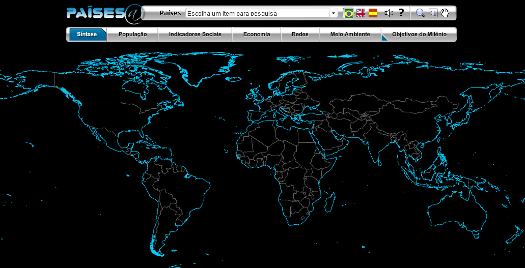525x268 pixels.
Task: Select the Economia tab
Action: [257, 35]
